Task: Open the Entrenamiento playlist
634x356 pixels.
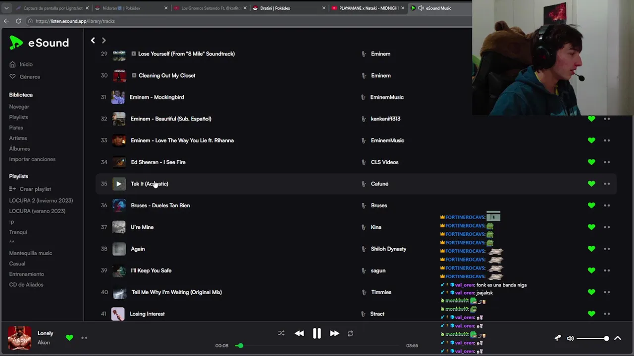Action: coord(26,274)
